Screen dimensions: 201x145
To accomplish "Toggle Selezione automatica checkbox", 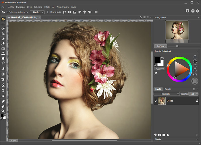I will click(x=7, y=12).
